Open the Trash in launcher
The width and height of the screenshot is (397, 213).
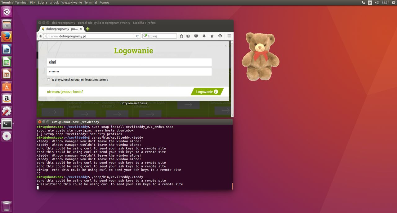tap(7, 206)
